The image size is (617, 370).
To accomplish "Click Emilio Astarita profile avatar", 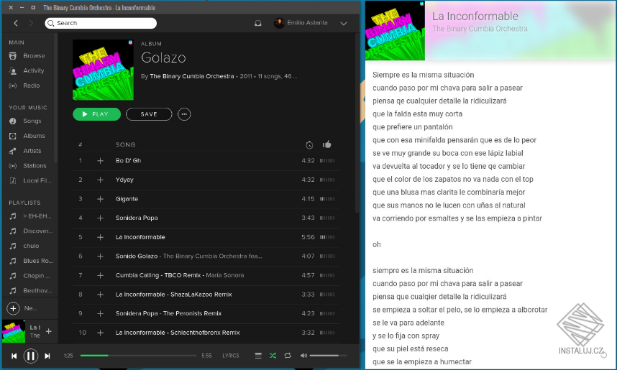I will coord(279,23).
